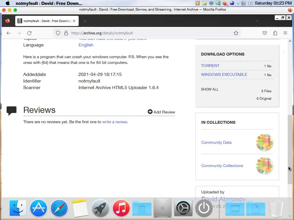The width and height of the screenshot is (294, 220).
Task: Close the notmyfault tab
Action: click(74, 21)
